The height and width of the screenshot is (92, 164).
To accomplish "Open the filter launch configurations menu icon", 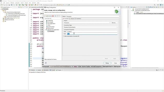I will click(58, 16).
